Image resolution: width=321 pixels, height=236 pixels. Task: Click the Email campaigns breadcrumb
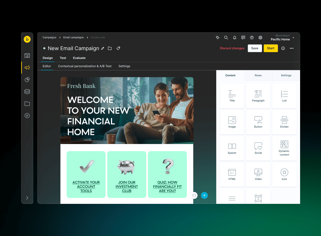pyautogui.click(x=73, y=38)
